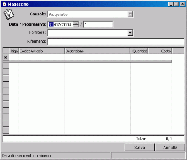
Task: Click the CodiceArticolo column header
Action: click(42, 51)
